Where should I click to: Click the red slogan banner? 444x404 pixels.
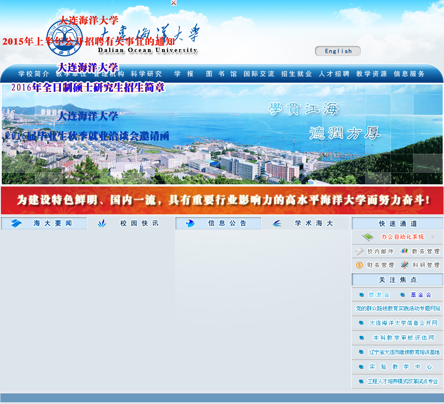tap(222, 200)
